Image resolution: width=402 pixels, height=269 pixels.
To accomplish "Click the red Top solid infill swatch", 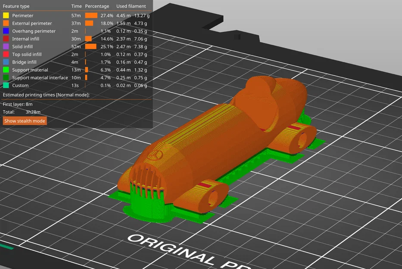I will click(6, 54).
